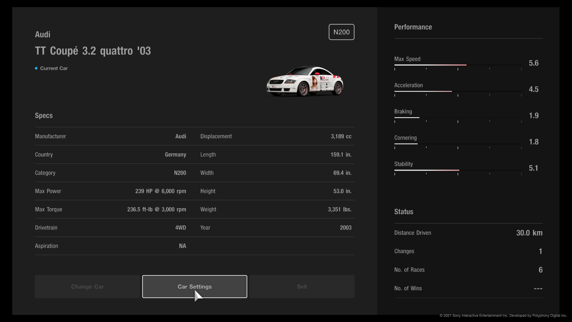Click the Acceleration value 4.5
572x322 pixels.
(x=534, y=89)
